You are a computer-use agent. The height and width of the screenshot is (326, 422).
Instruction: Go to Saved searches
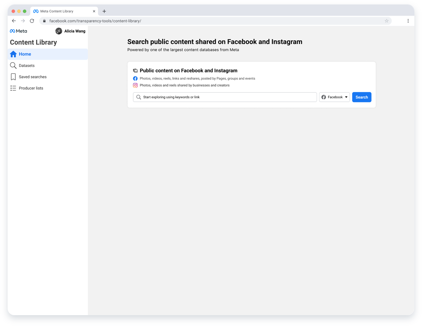pos(48,77)
